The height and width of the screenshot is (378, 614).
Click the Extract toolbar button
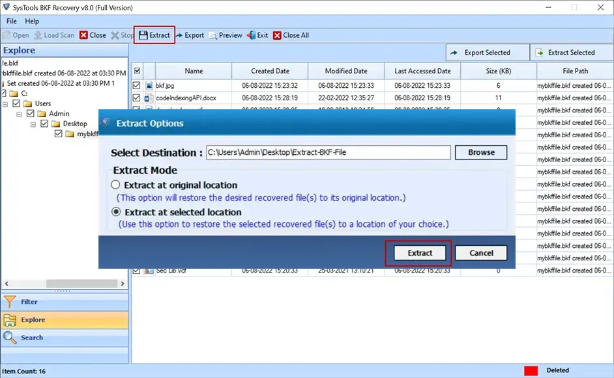click(154, 35)
